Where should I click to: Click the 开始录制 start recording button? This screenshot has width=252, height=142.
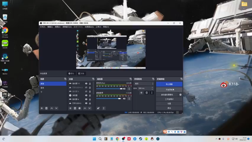click(169, 90)
